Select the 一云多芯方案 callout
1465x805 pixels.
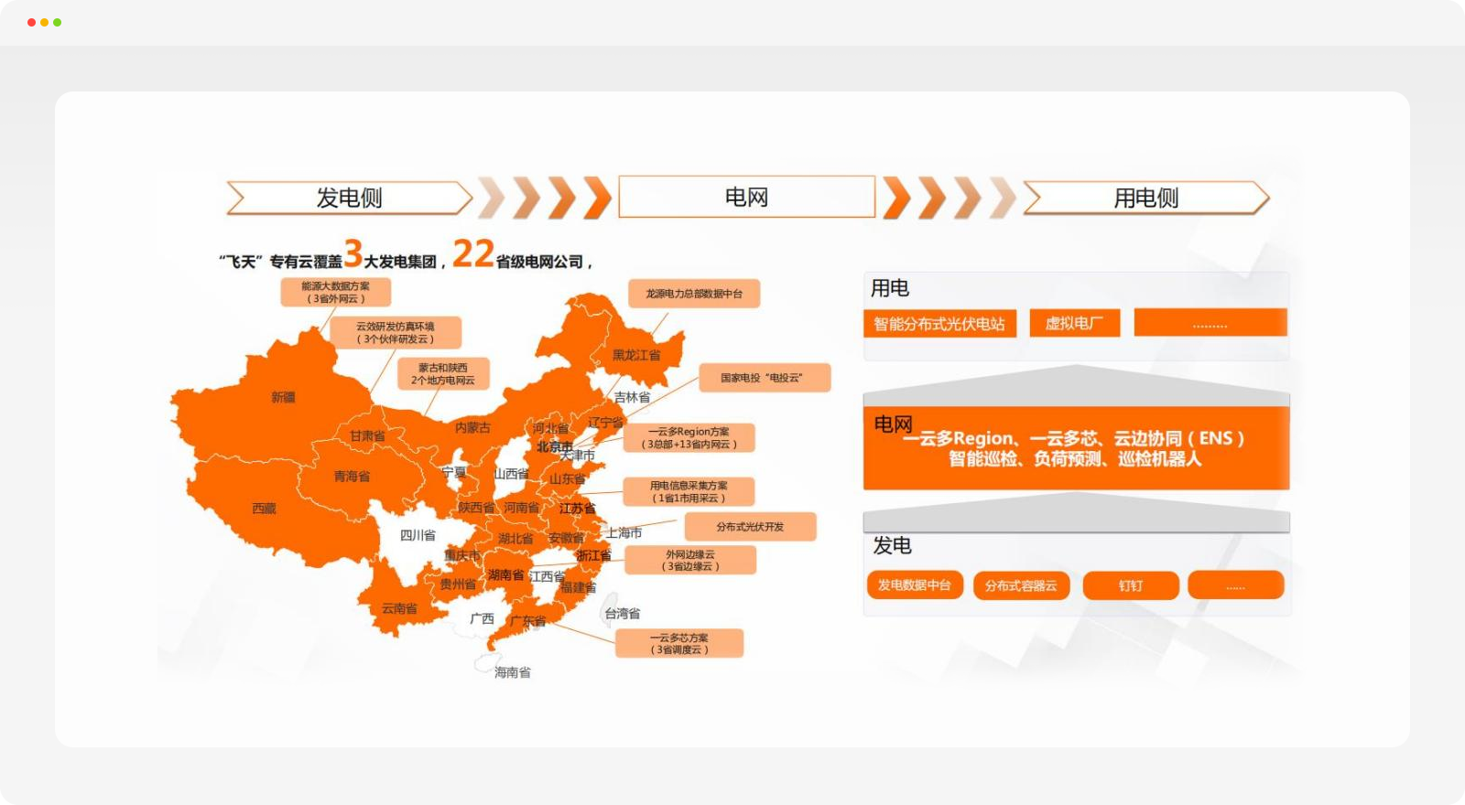678,643
